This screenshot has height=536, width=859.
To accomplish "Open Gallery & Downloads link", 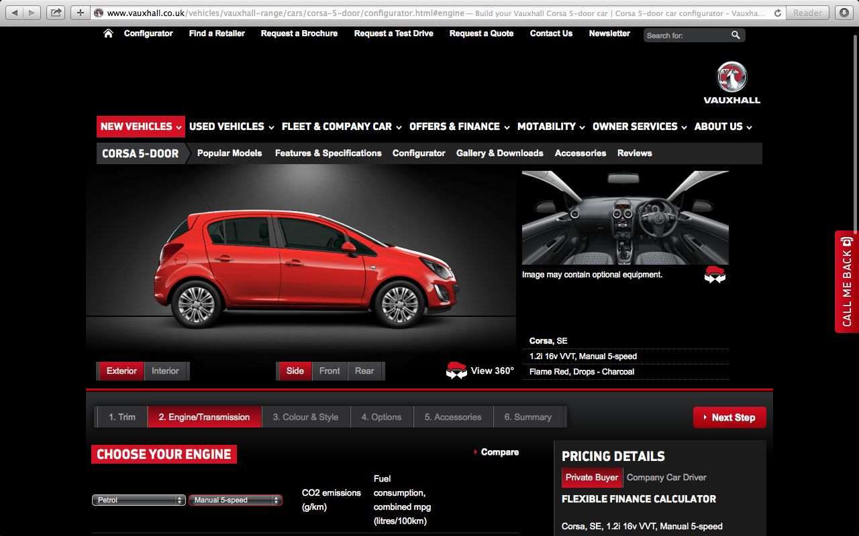I will (500, 153).
